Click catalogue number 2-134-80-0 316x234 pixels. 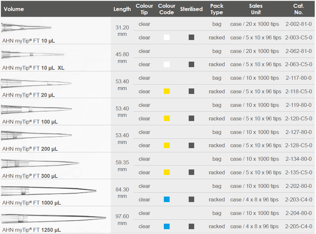tap(299, 159)
